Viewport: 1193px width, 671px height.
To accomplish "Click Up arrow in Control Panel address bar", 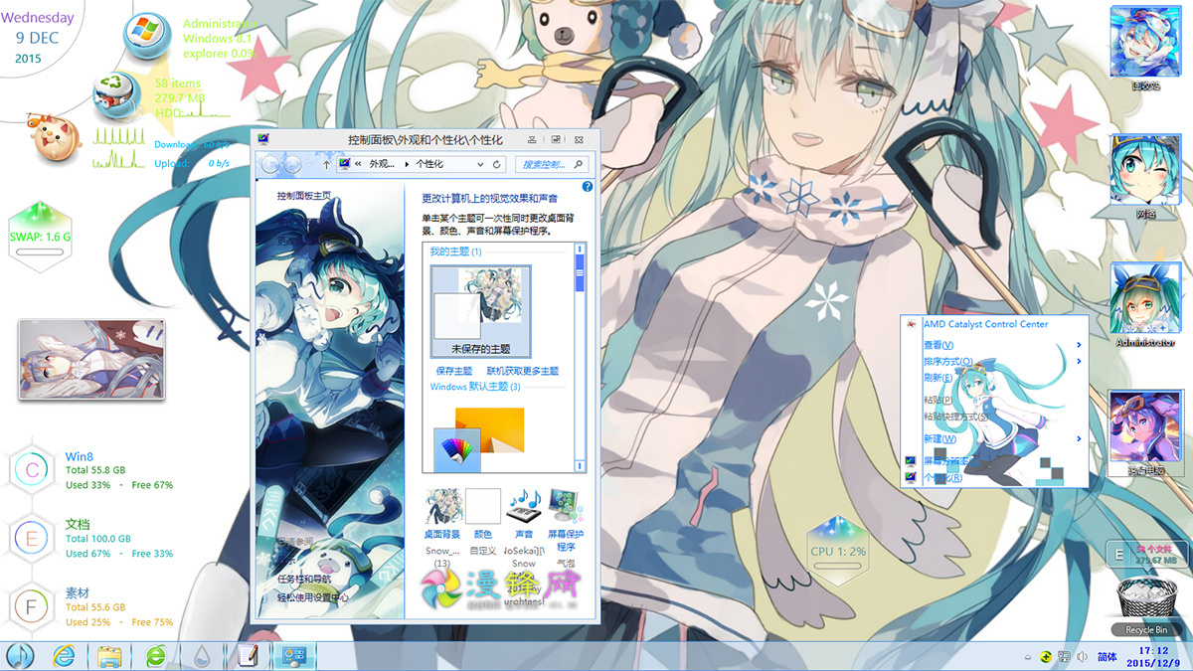I will click(x=326, y=164).
